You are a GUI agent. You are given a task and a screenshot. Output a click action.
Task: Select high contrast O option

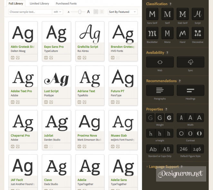pos(199,133)
